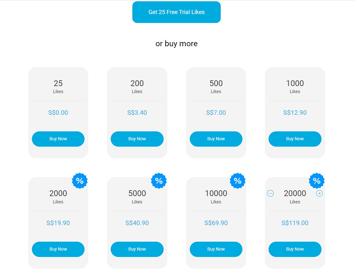Buy Now for 25 Likes package
Image resolution: width=355 pixels, height=271 pixels.
point(58,139)
